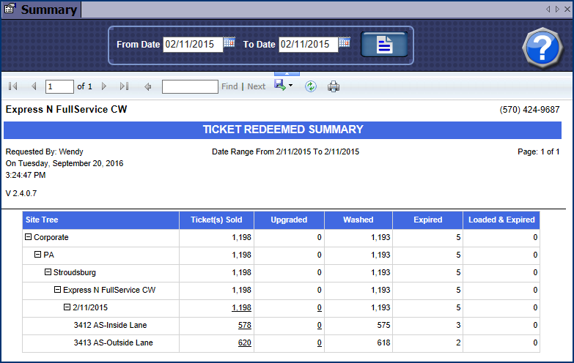
Task: Click the From Date input field
Action: coord(191,44)
